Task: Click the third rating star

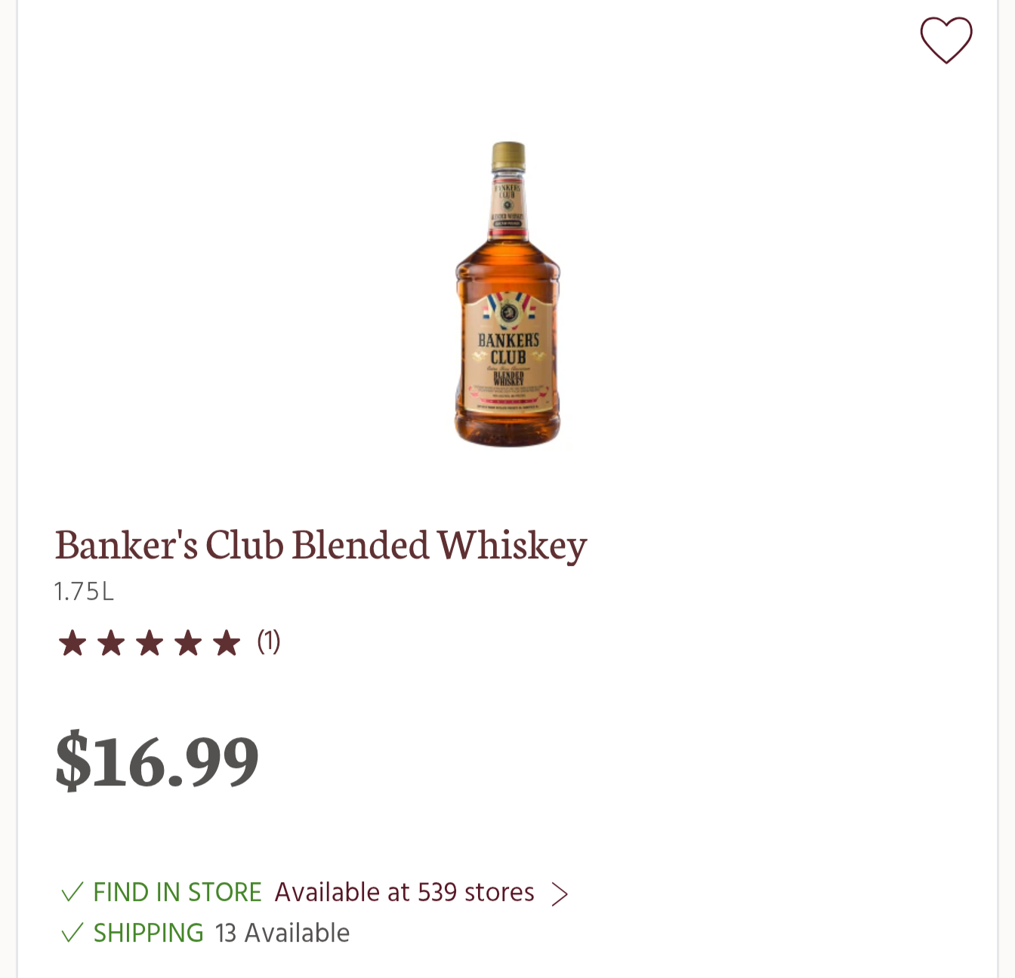Action: click(x=150, y=644)
